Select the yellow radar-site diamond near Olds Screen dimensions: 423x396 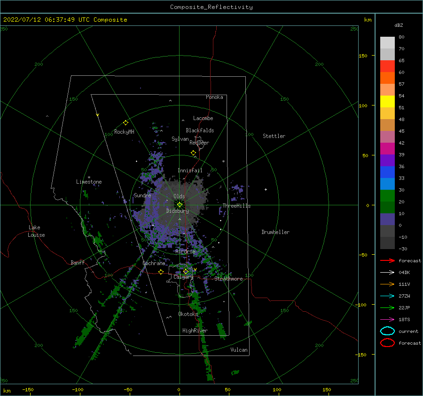click(180, 205)
